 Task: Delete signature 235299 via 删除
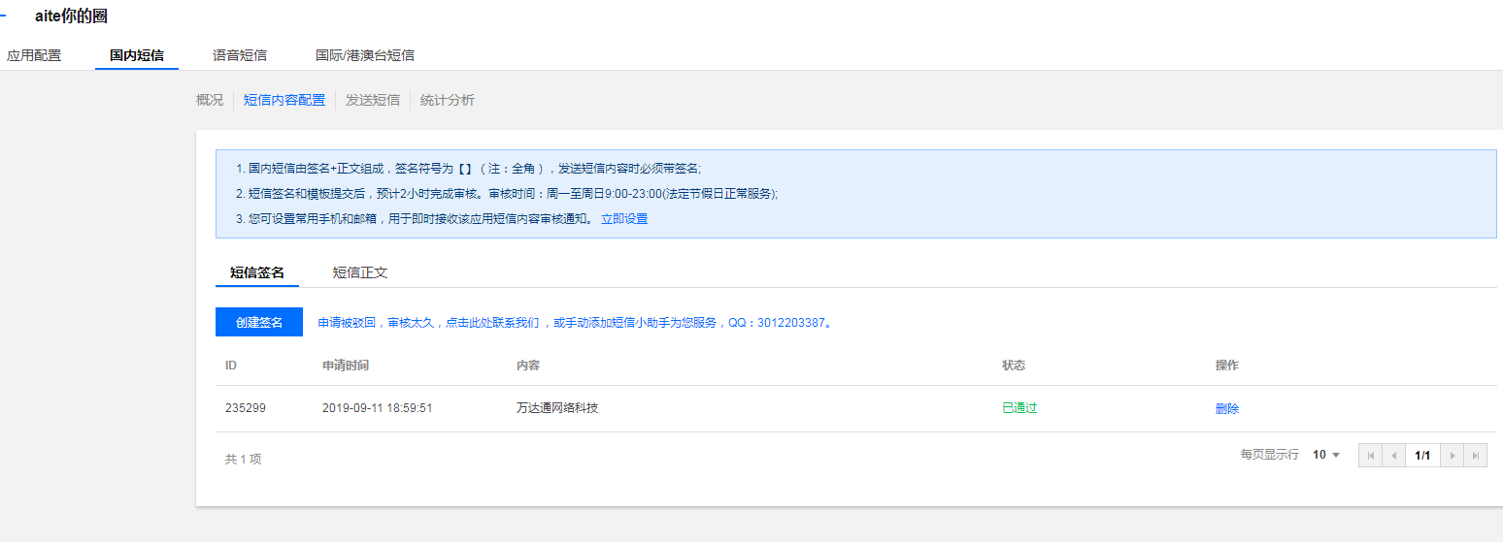(1227, 408)
